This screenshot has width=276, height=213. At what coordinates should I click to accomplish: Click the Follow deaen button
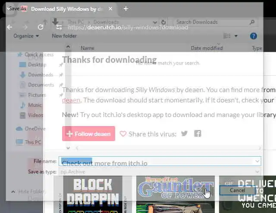coord(88,134)
